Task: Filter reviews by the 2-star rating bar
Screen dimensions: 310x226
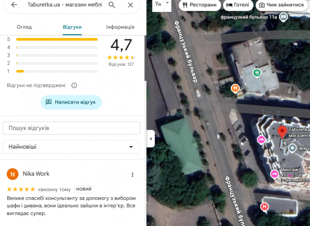Action: pyautogui.click(x=57, y=63)
